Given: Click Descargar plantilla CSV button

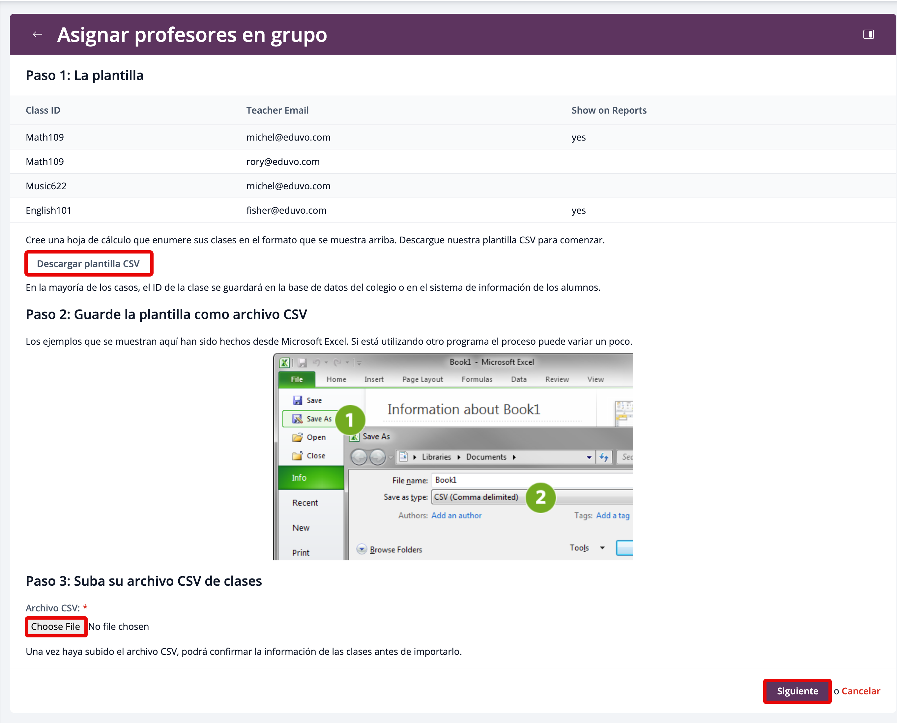Looking at the screenshot, I should (x=88, y=264).
